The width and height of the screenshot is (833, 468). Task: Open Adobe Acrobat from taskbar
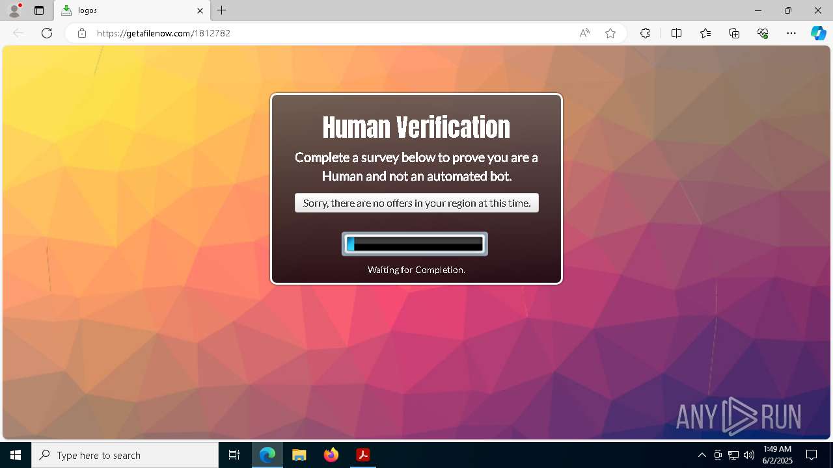pyautogui.click(x=363, y=455)
